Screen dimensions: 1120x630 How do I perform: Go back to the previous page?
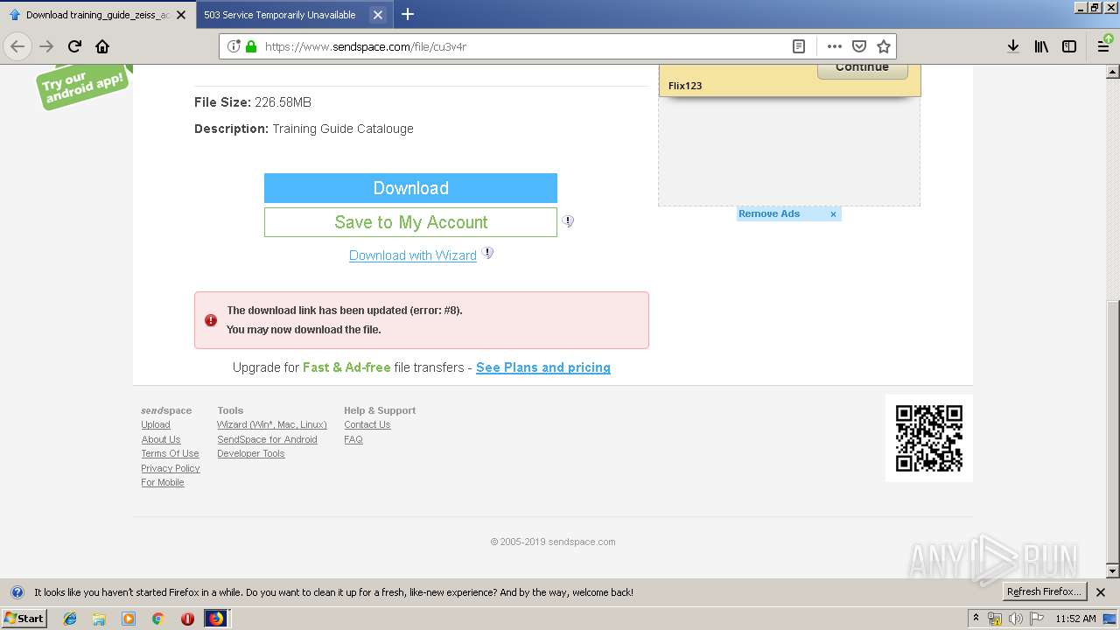coord(17,46)
